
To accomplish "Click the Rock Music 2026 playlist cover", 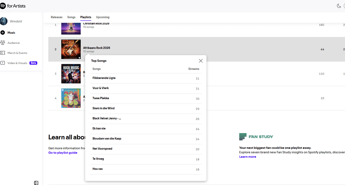I will [x=71, y=74].
